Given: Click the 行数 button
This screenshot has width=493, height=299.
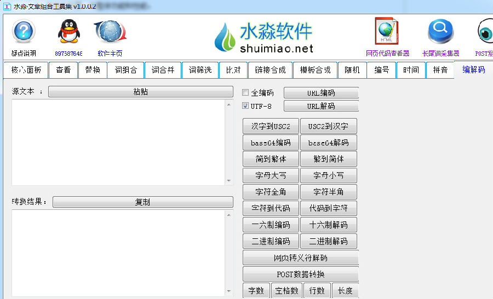Looking at the screenshot, I should (317, 291).
